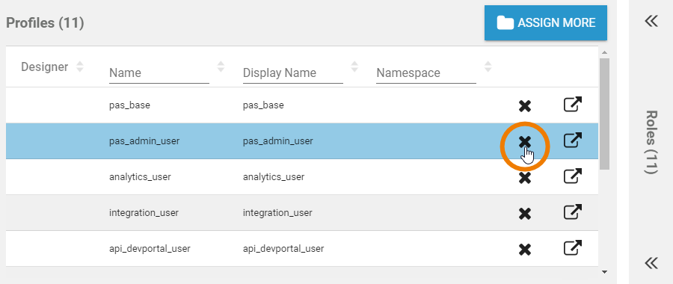Click the scrollbar down arrow of the profiles list
The height and width of the screenshot is (284, 673).
(x=604, y=271)
